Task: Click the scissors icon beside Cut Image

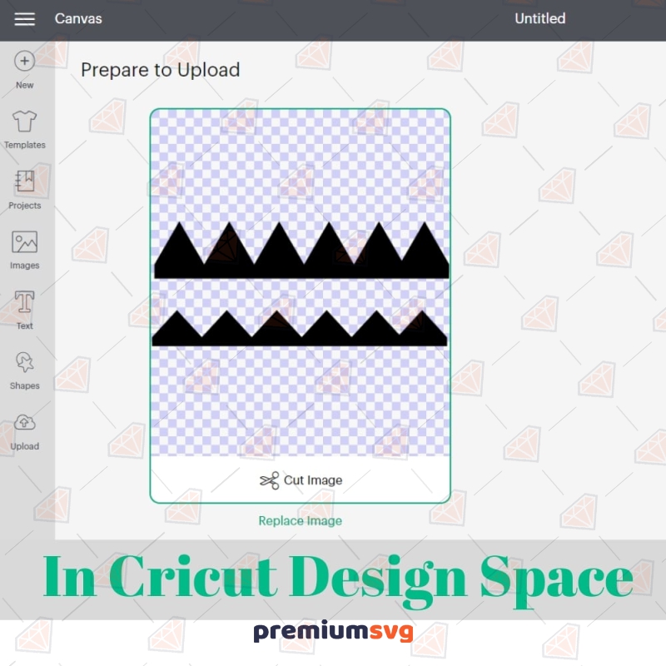Action: point(269,480)
